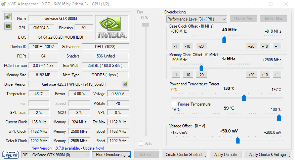
Task: Toggle the Priorize Temperature checkbox
Action: tap(174, 104)
